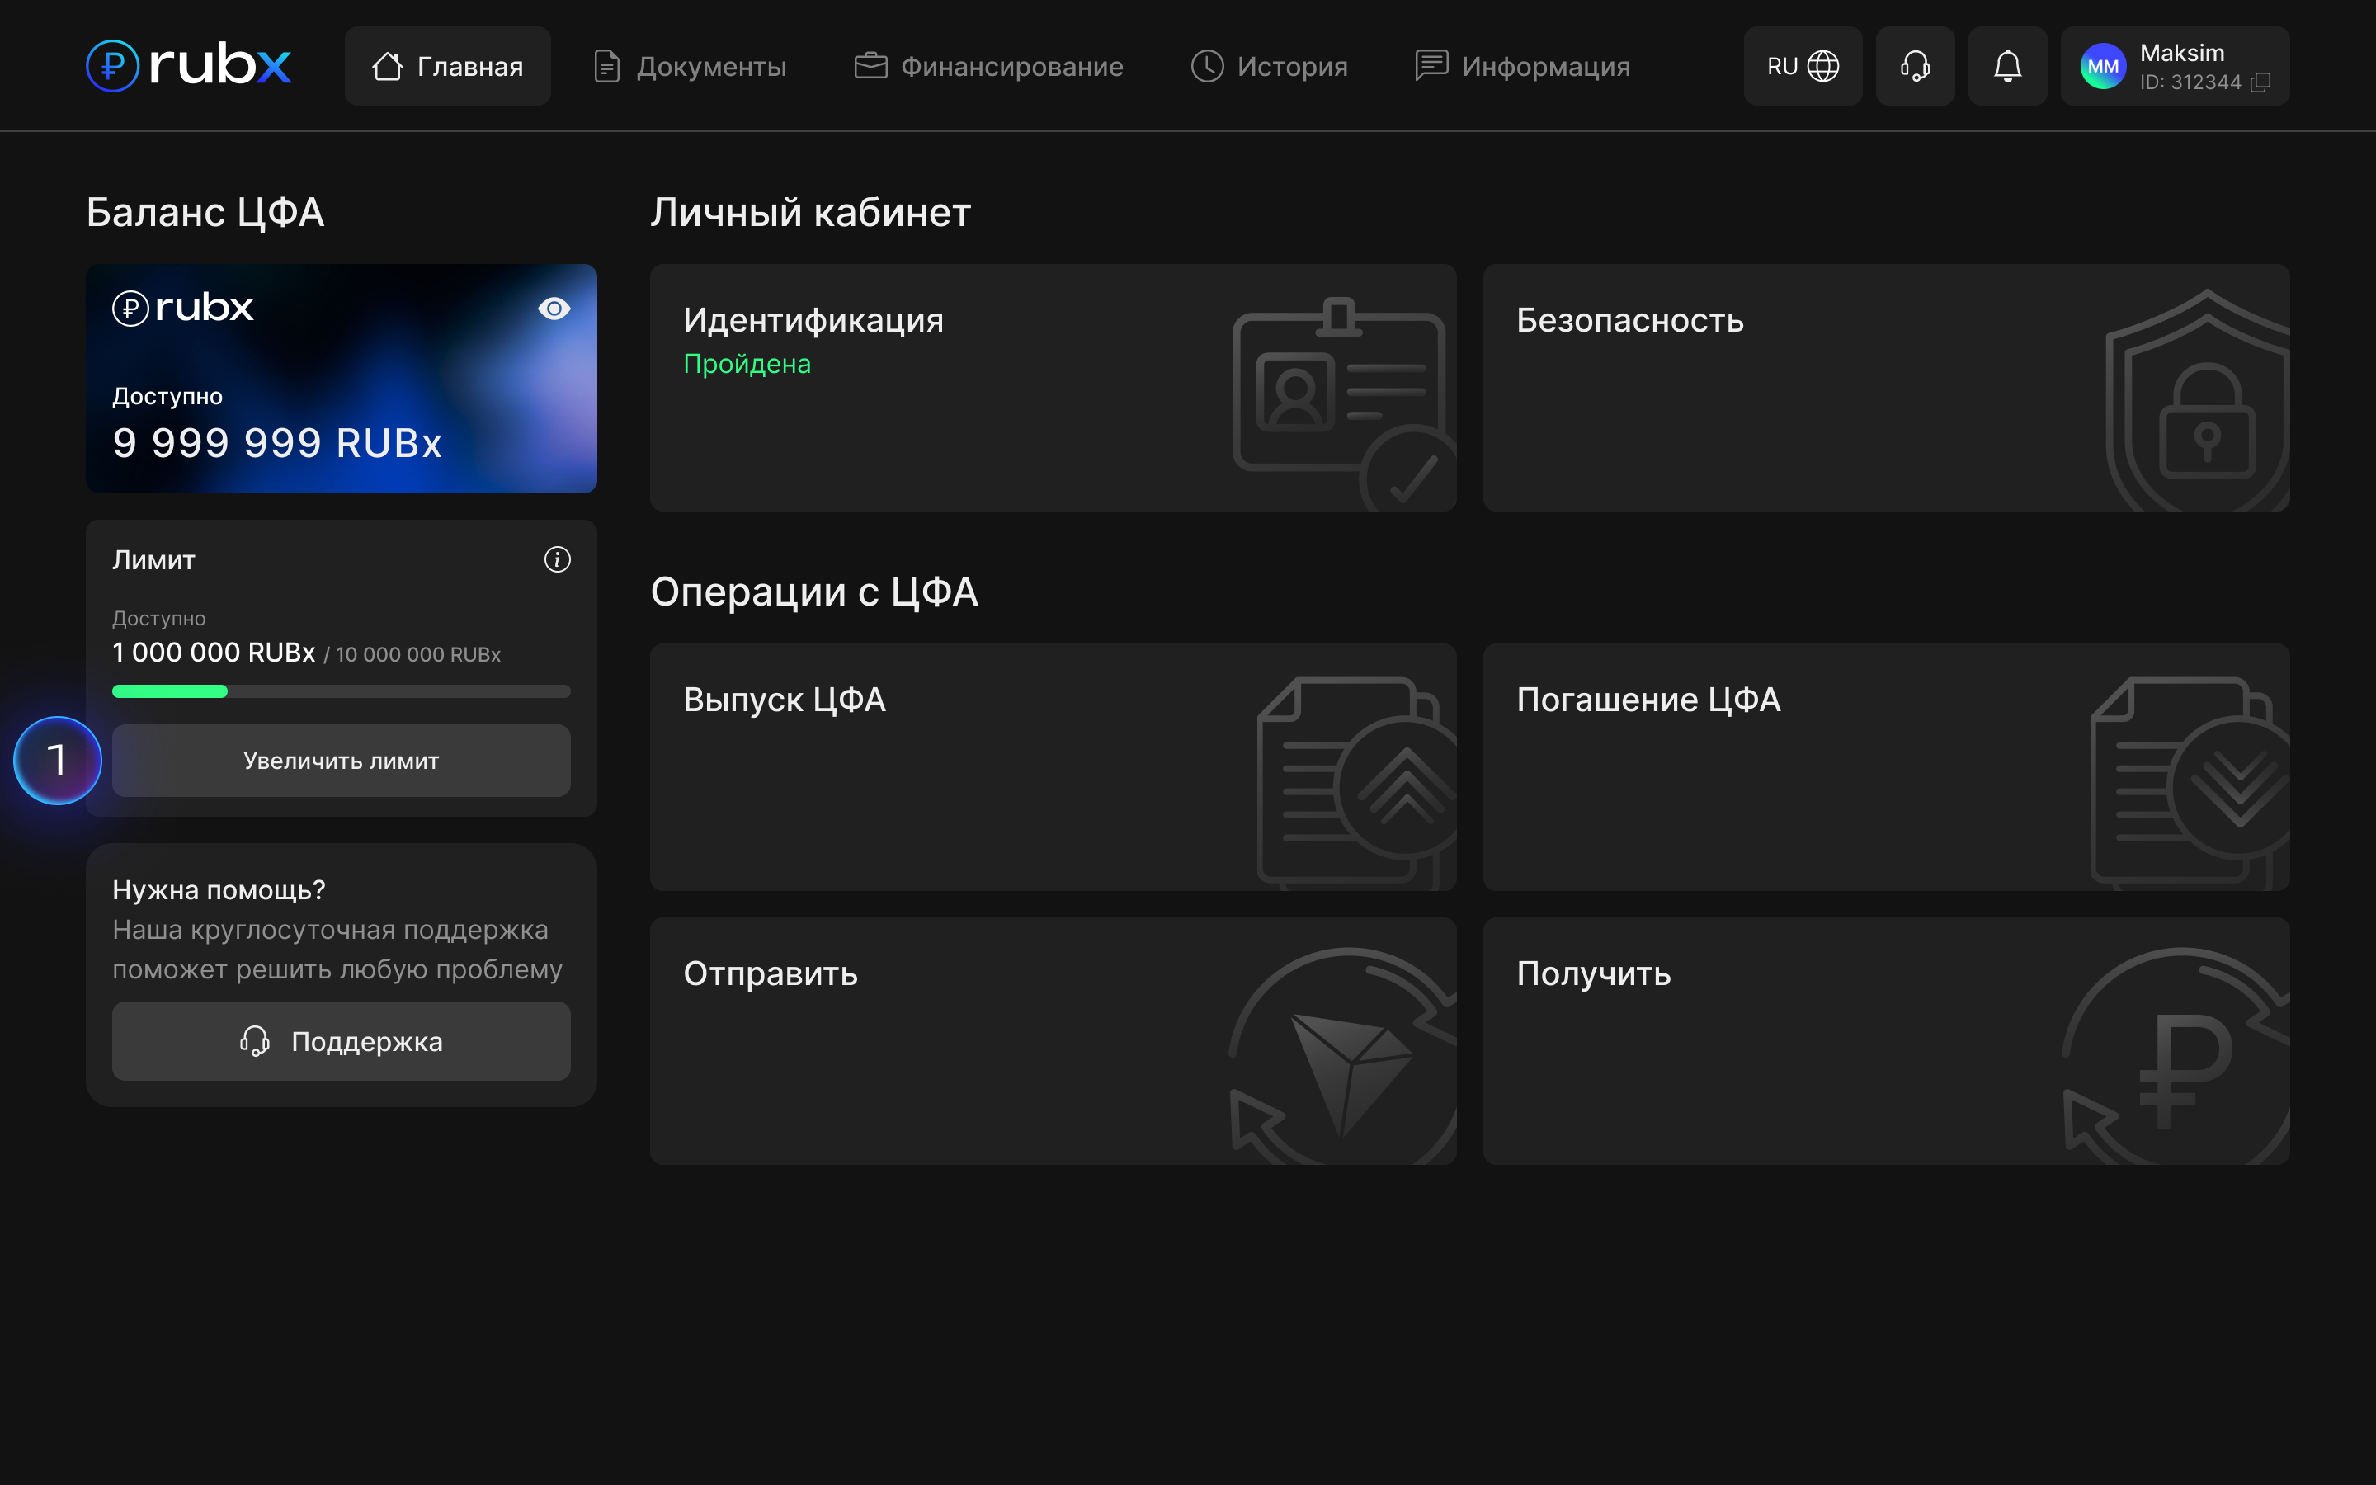Open the support headset icon in header
Image resolution: width=2376 pixels, height=1485 pixels.
click(1915, 66)
